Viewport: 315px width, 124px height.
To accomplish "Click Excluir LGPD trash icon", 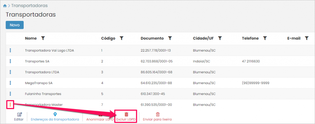I will (126, 114).
